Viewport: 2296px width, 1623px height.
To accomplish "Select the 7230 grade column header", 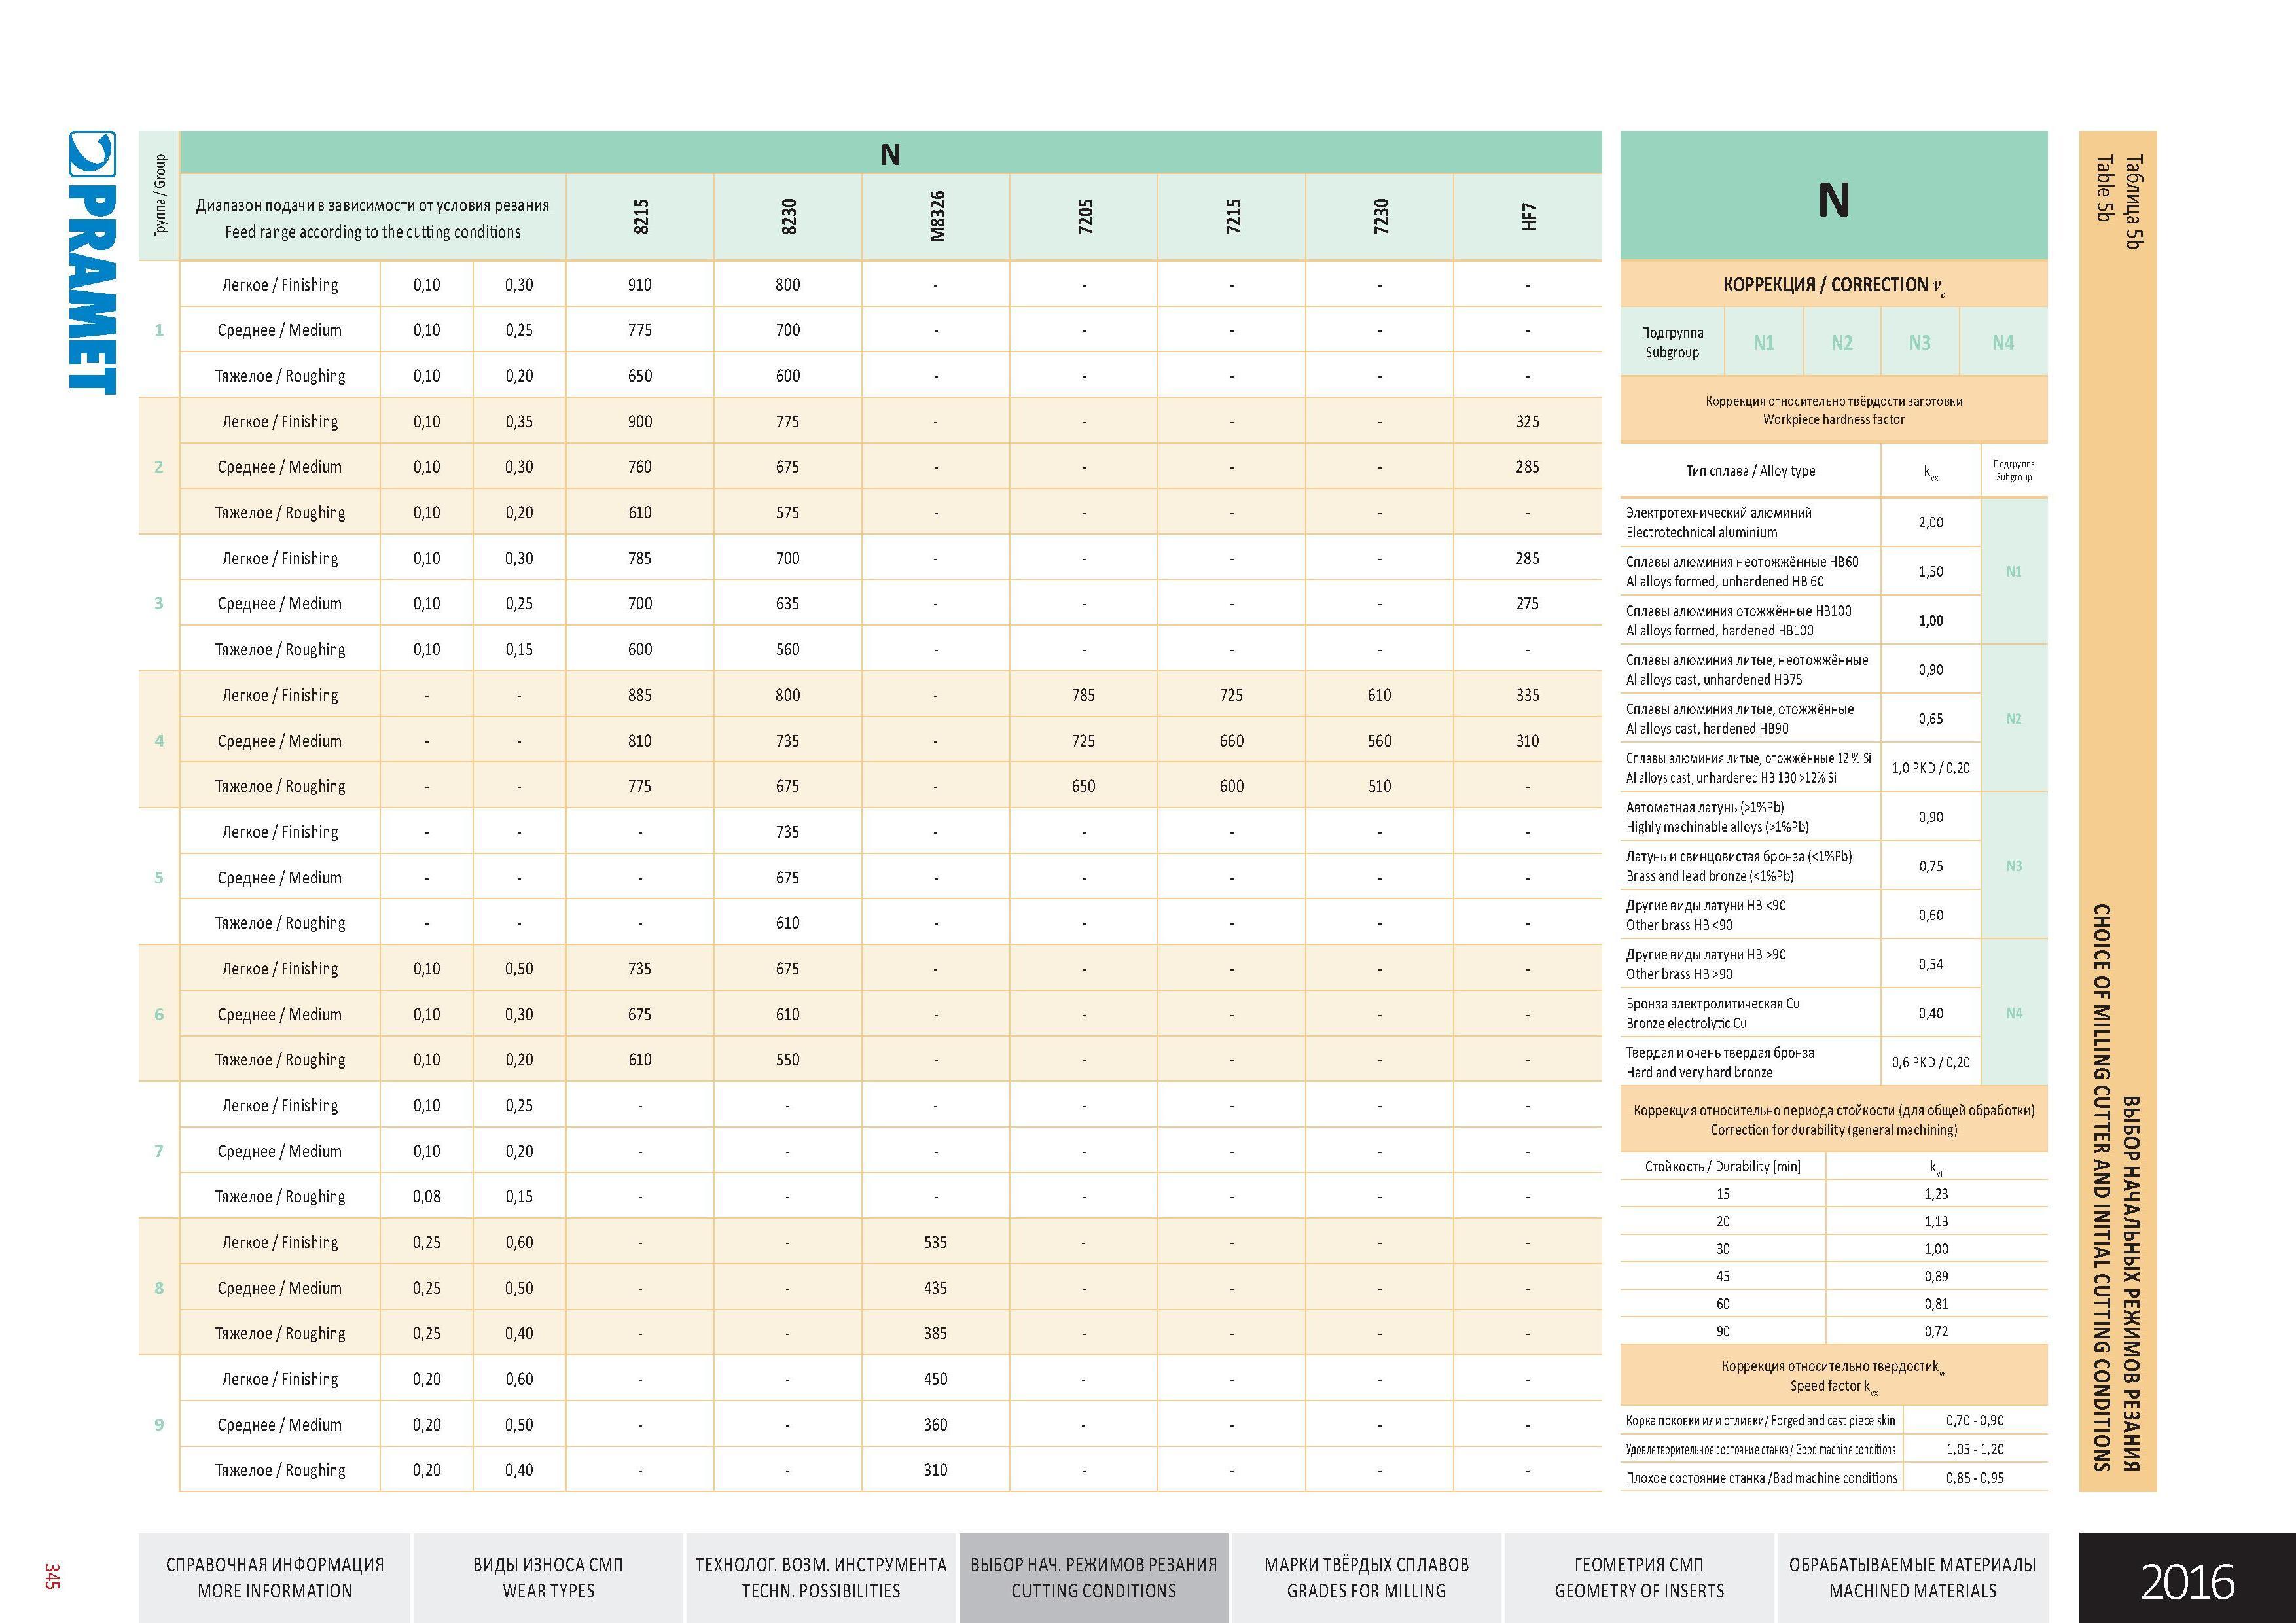I will pos(1380,217).
